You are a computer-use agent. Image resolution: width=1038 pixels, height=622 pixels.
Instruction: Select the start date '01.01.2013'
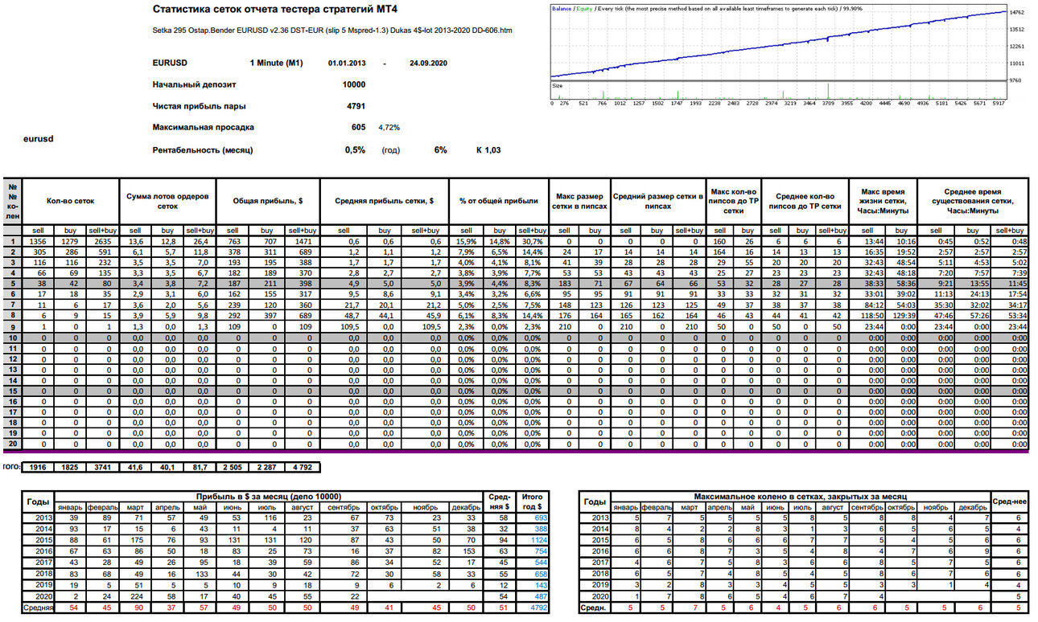(347, 63)
